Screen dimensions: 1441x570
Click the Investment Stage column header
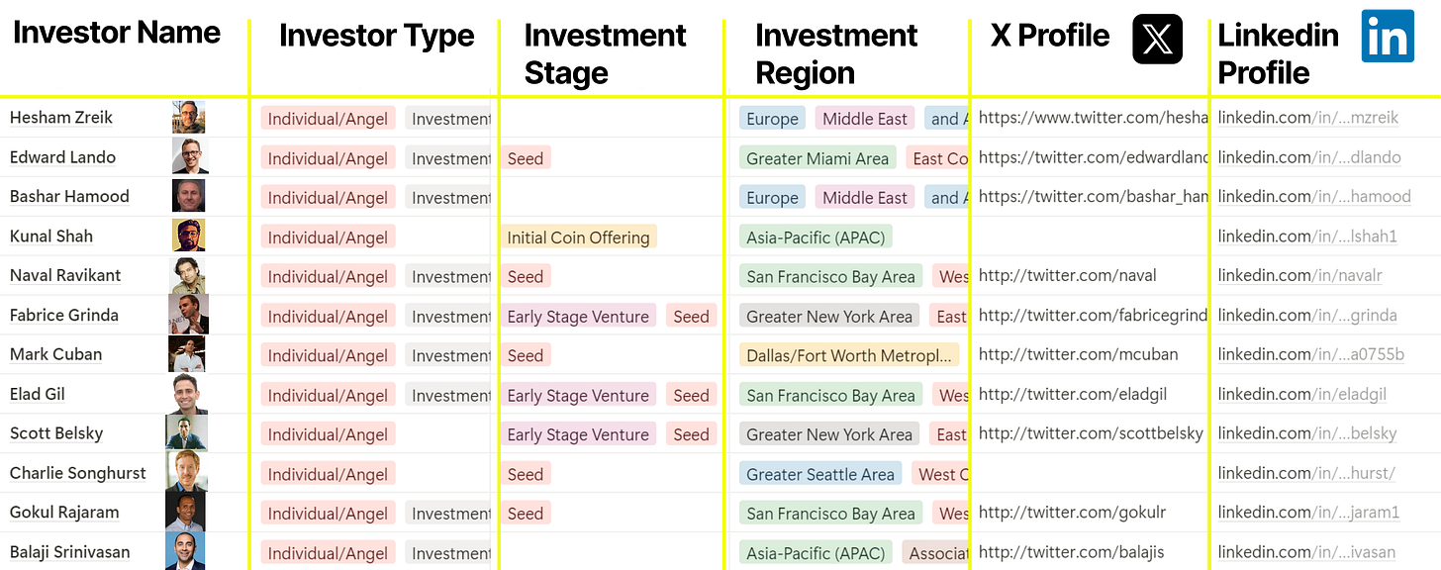click(605, 53)
